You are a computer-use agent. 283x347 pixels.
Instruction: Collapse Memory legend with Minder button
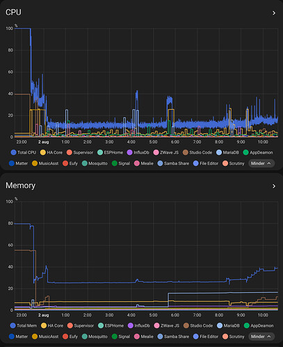tap(261, 337)
